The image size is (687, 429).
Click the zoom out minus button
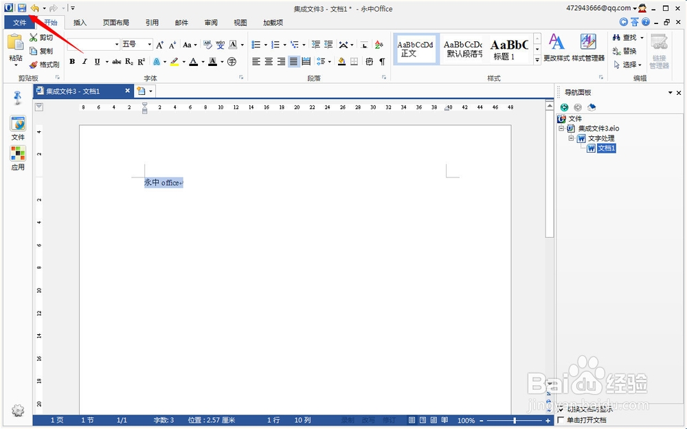(x=482, y=420)
